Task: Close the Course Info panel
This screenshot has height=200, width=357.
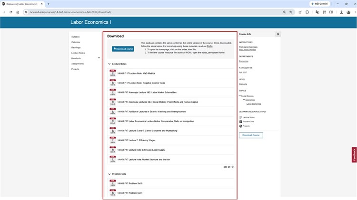Action: [278, 34]
